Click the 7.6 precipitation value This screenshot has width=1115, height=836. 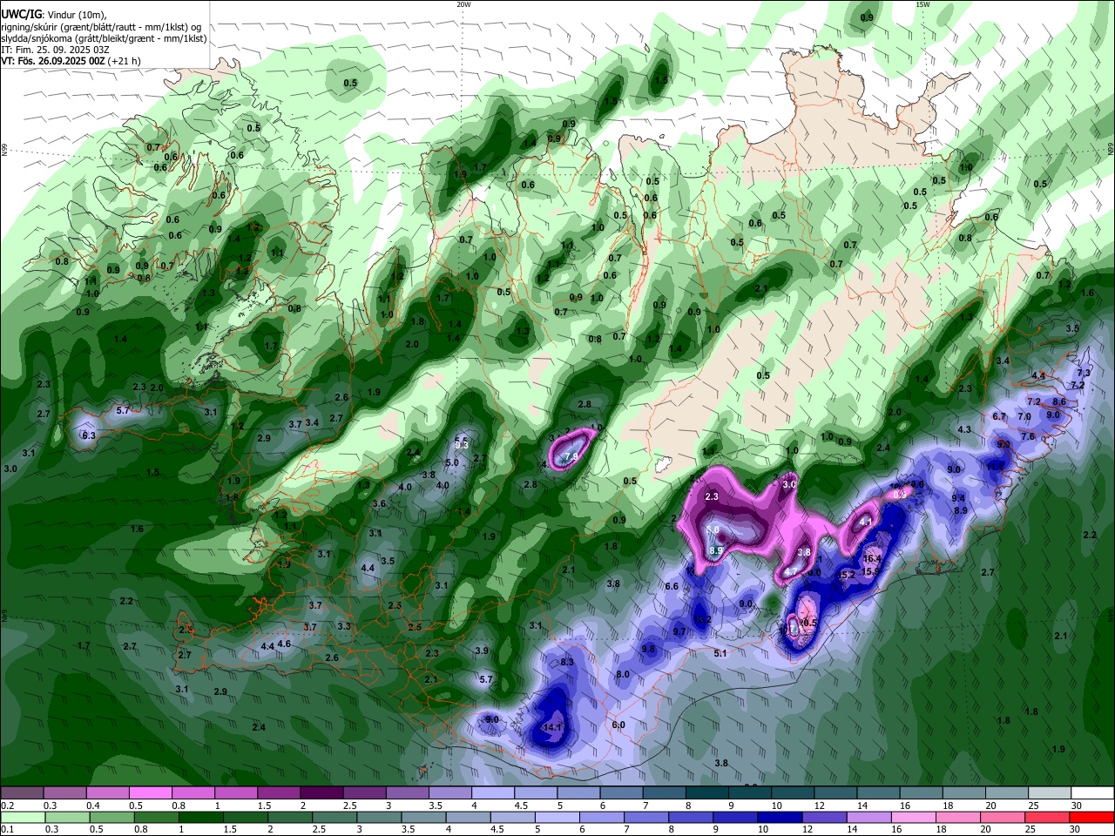1028,437
